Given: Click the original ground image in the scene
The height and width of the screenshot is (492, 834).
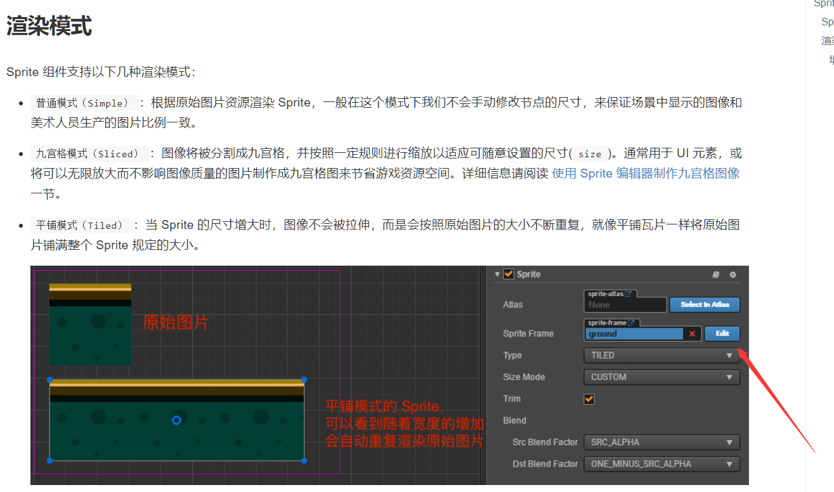Looking at the screenshot, I should click(x=90, y=325).
